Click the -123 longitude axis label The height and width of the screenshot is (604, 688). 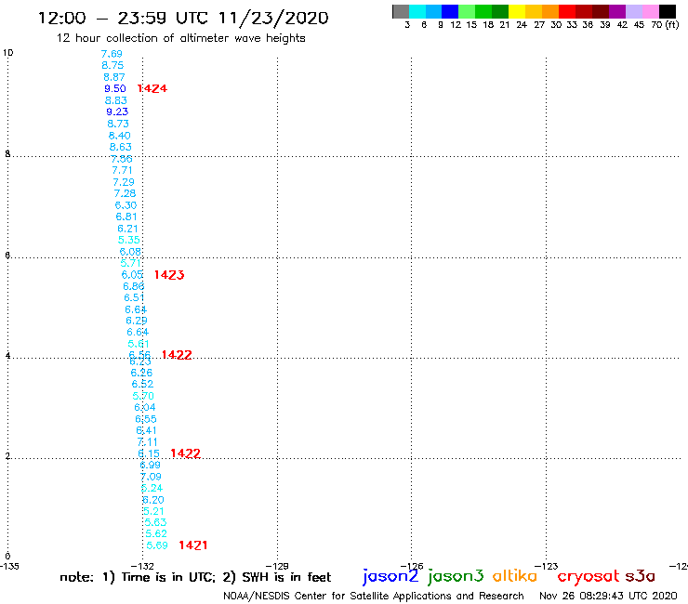click(x=547, y=566)
